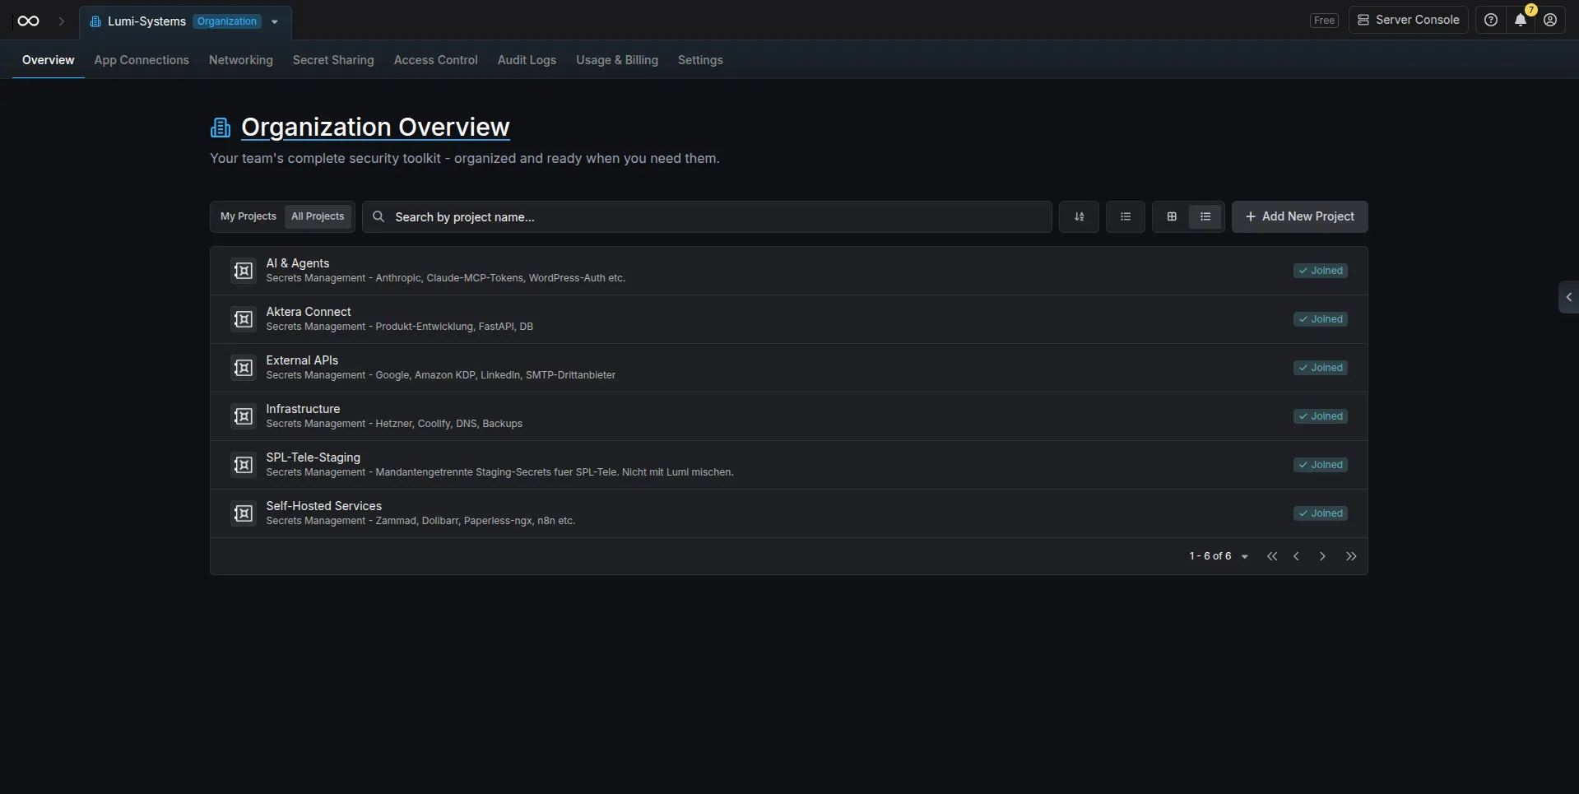Click the Organization badge label
Viewport: 1579px width, 794px height.
(x=227, y=21)
